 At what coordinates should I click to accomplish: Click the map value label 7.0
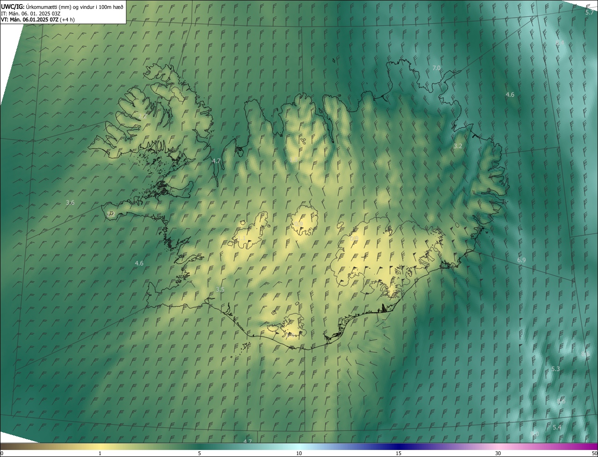436,68
